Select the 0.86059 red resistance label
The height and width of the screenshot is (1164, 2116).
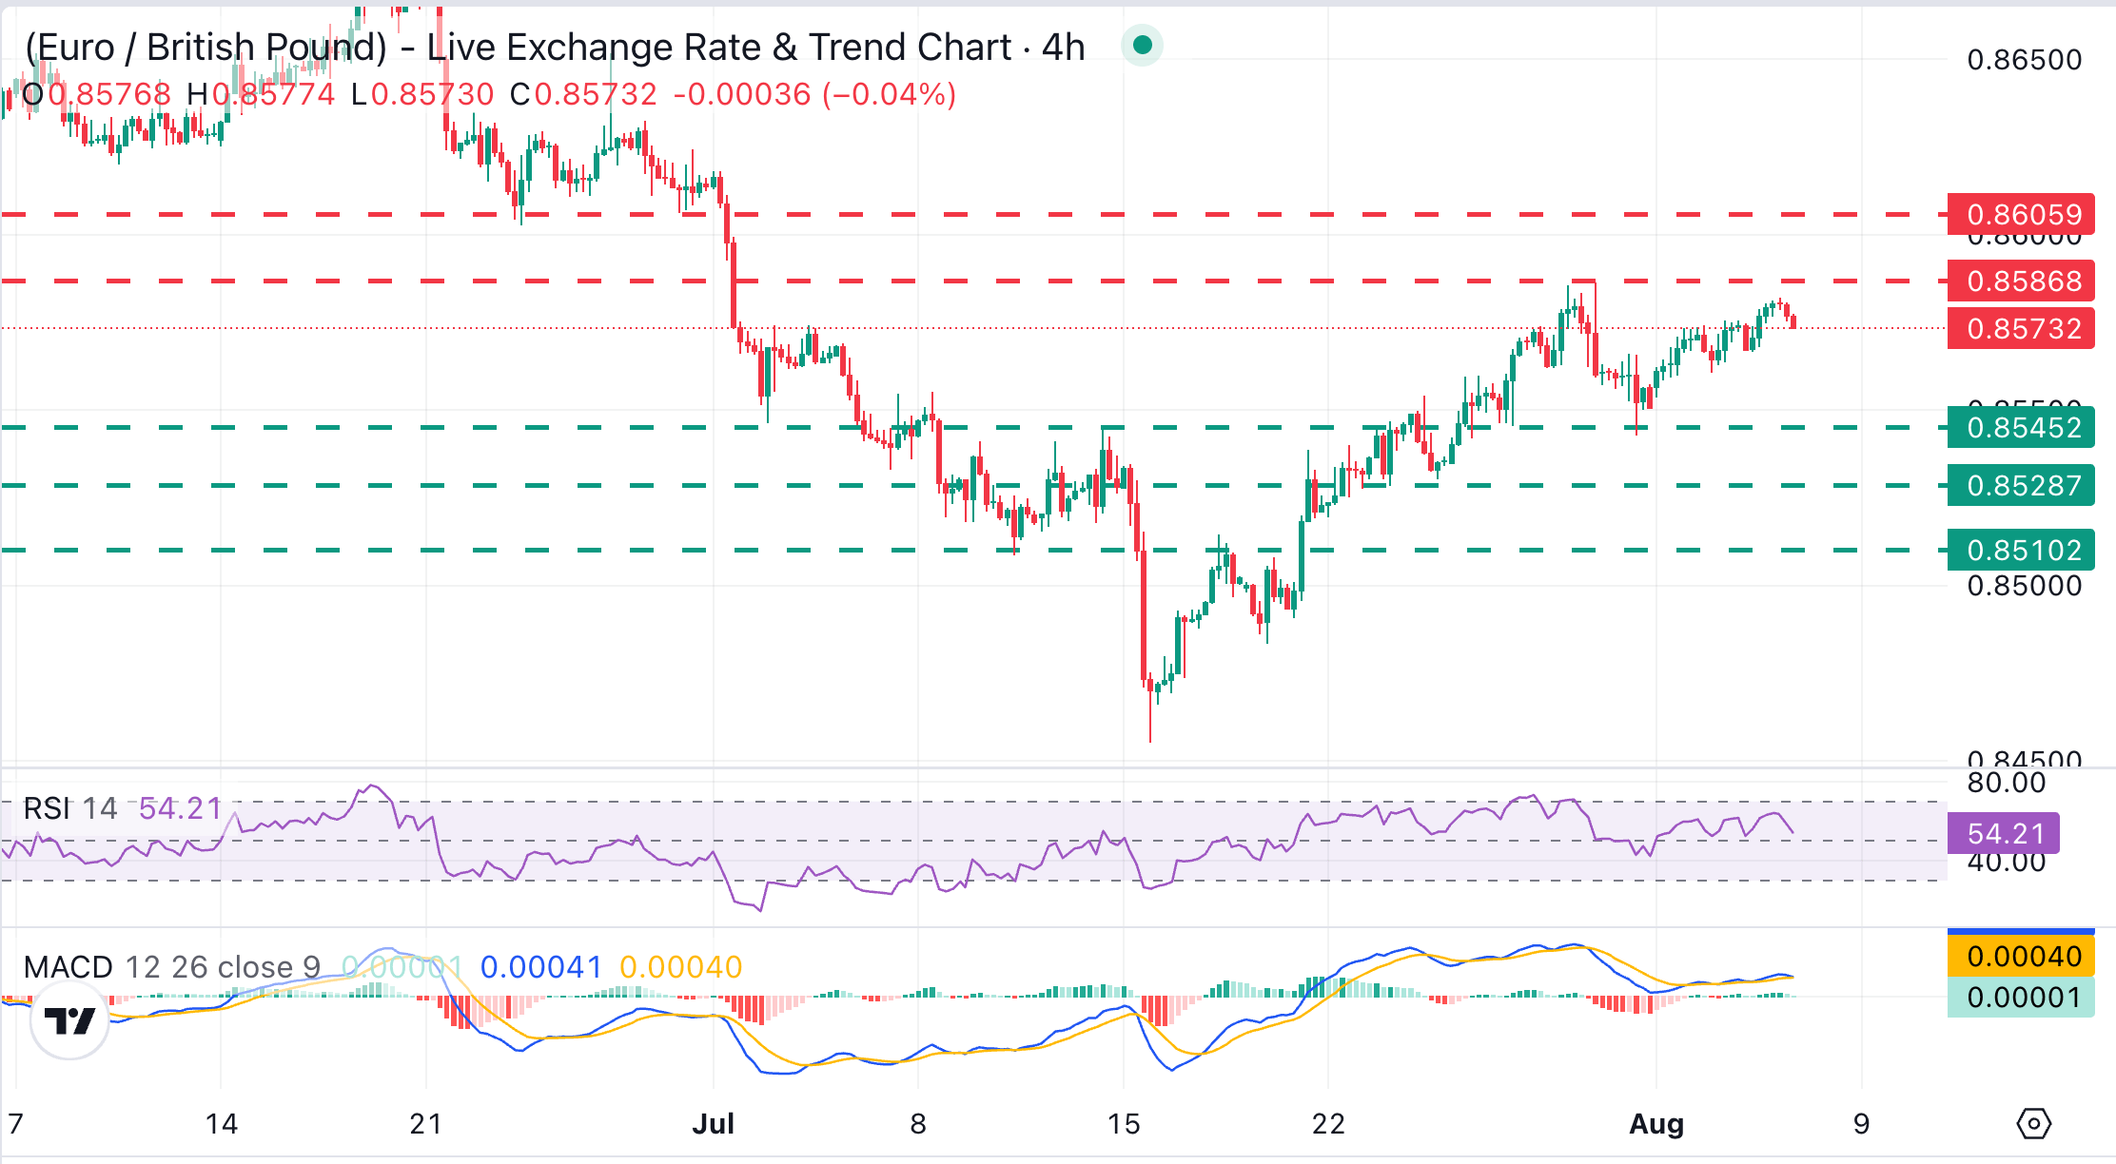(x=2021, y=214)
